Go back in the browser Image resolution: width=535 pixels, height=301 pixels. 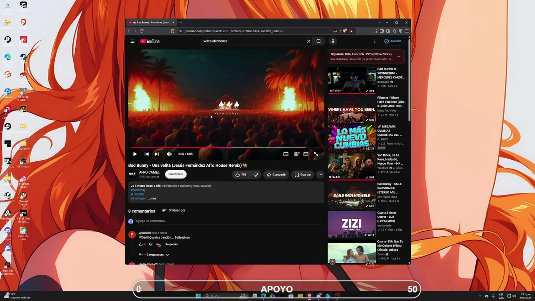pos(129,31)
